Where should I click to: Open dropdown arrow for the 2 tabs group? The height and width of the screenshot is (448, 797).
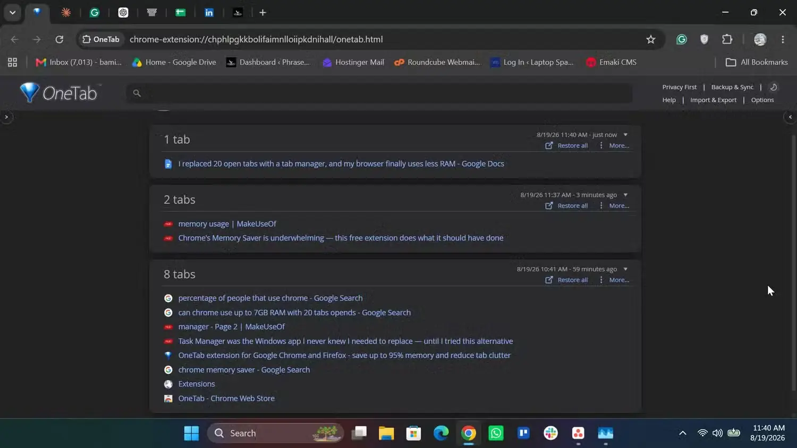click(625, 195)
